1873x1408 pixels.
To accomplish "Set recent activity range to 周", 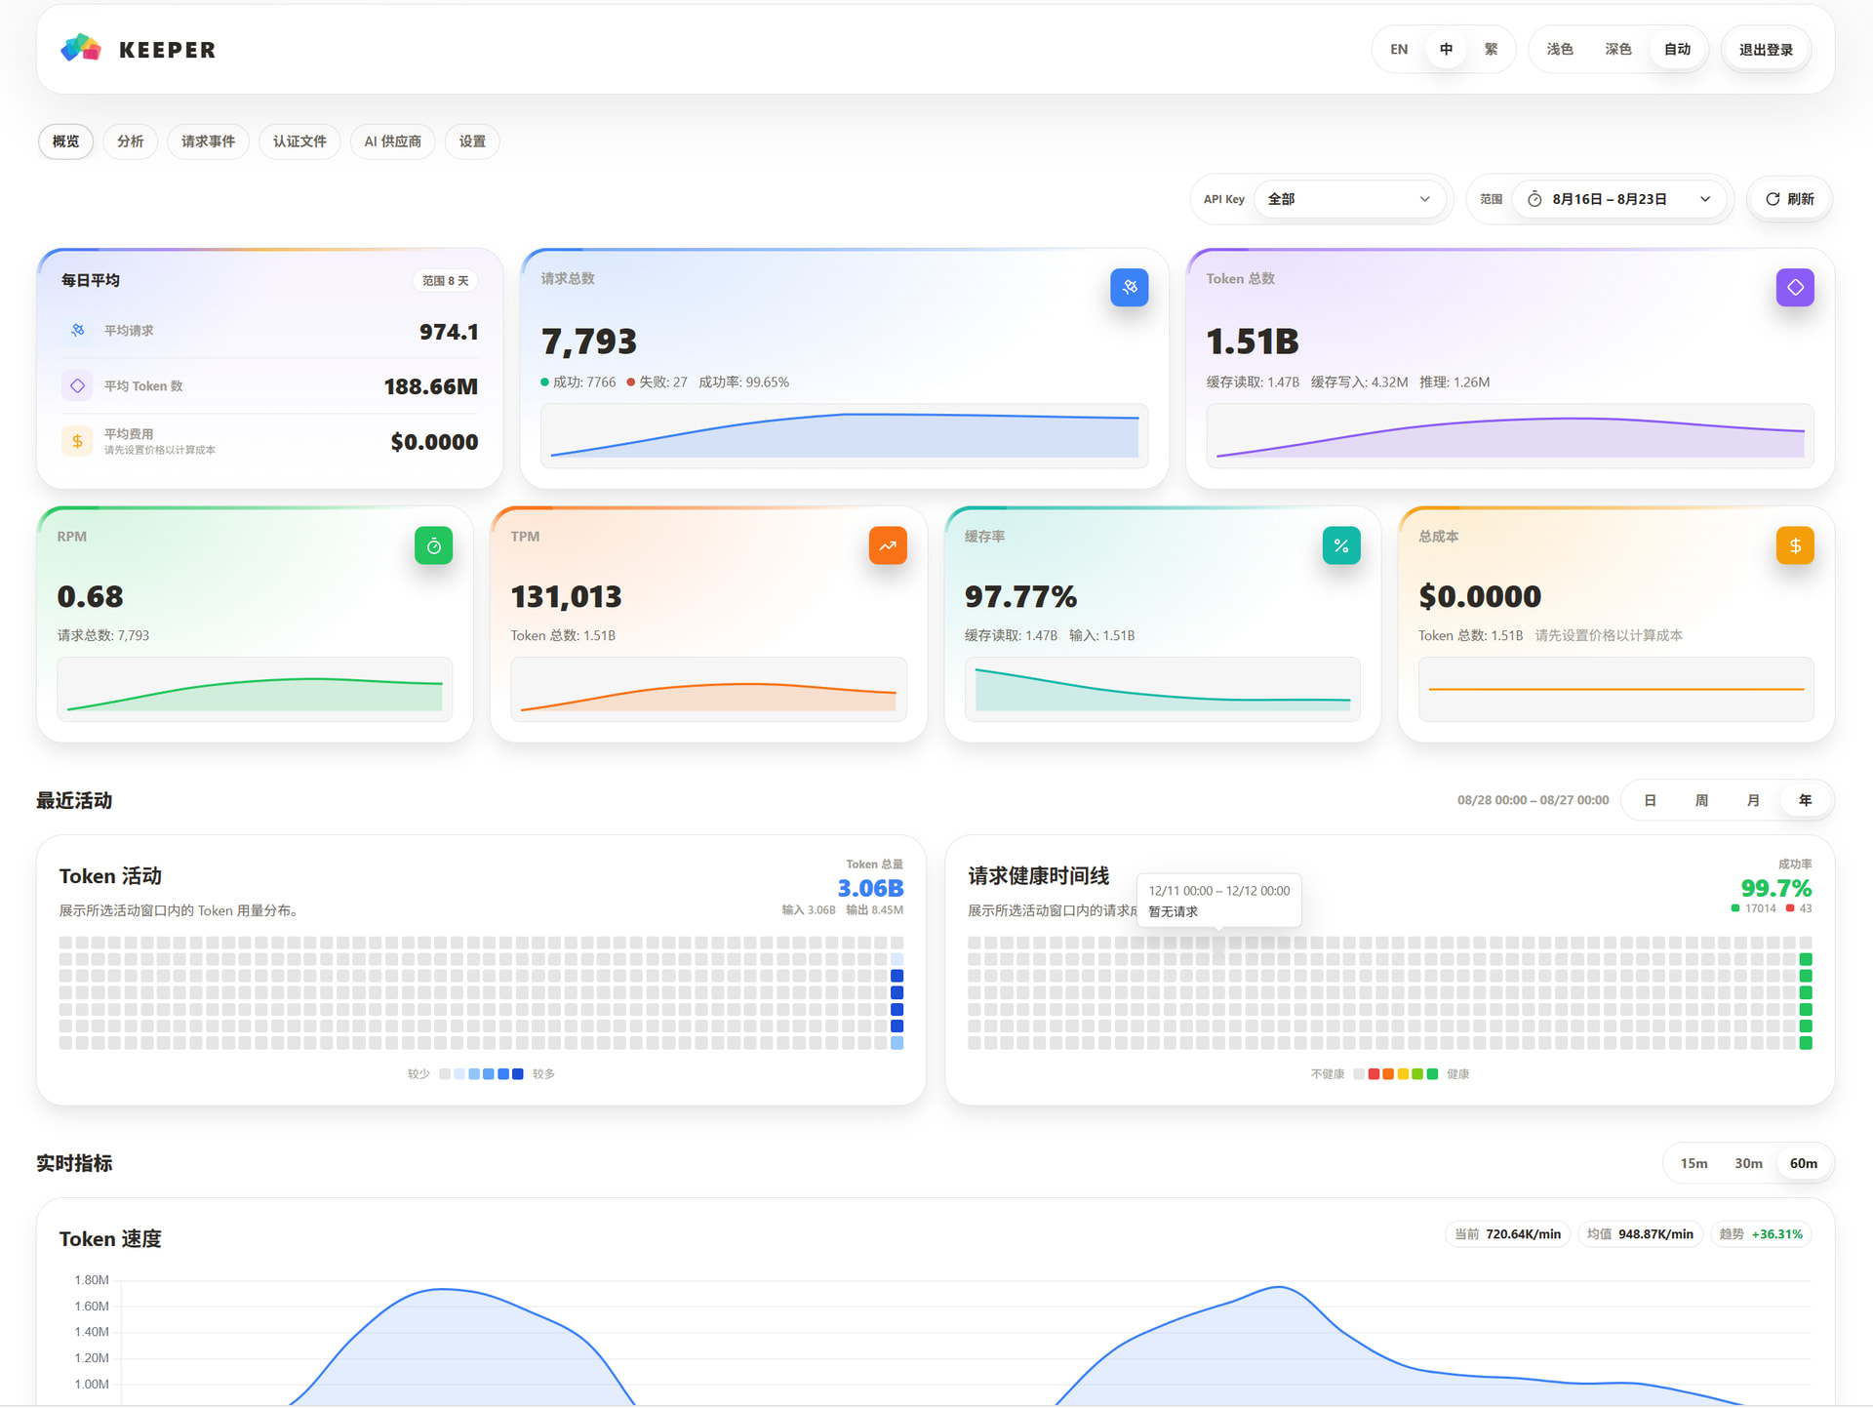I will tap(1701, 800).
